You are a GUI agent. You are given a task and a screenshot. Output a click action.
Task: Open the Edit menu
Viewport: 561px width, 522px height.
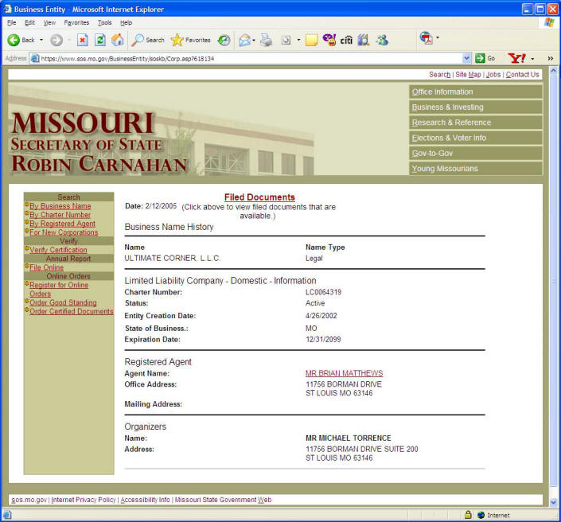point(29,22)
